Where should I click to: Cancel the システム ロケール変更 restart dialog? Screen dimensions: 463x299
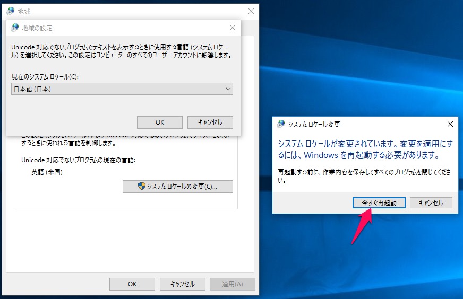pyautogui.click(x=431, y=203)
